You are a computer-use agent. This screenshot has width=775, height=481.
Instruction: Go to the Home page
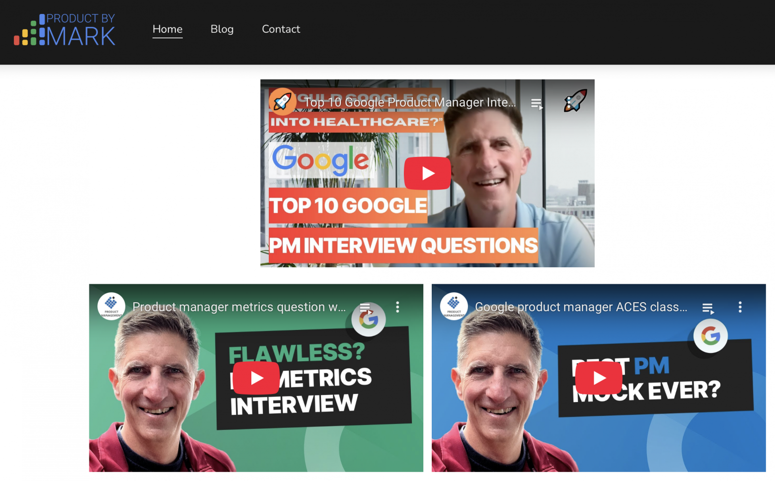click(x=167, y=29)
